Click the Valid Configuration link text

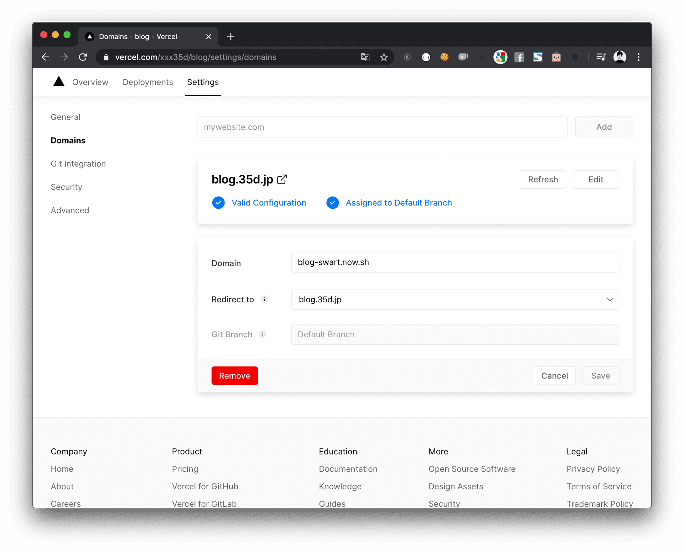269,203
